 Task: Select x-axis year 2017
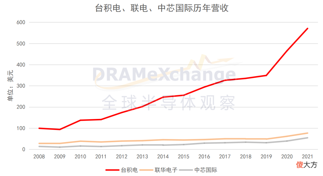click(225, 157)
